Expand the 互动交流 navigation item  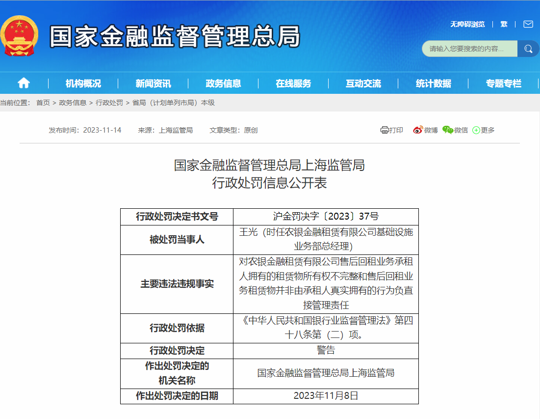(x=363, y=84)
